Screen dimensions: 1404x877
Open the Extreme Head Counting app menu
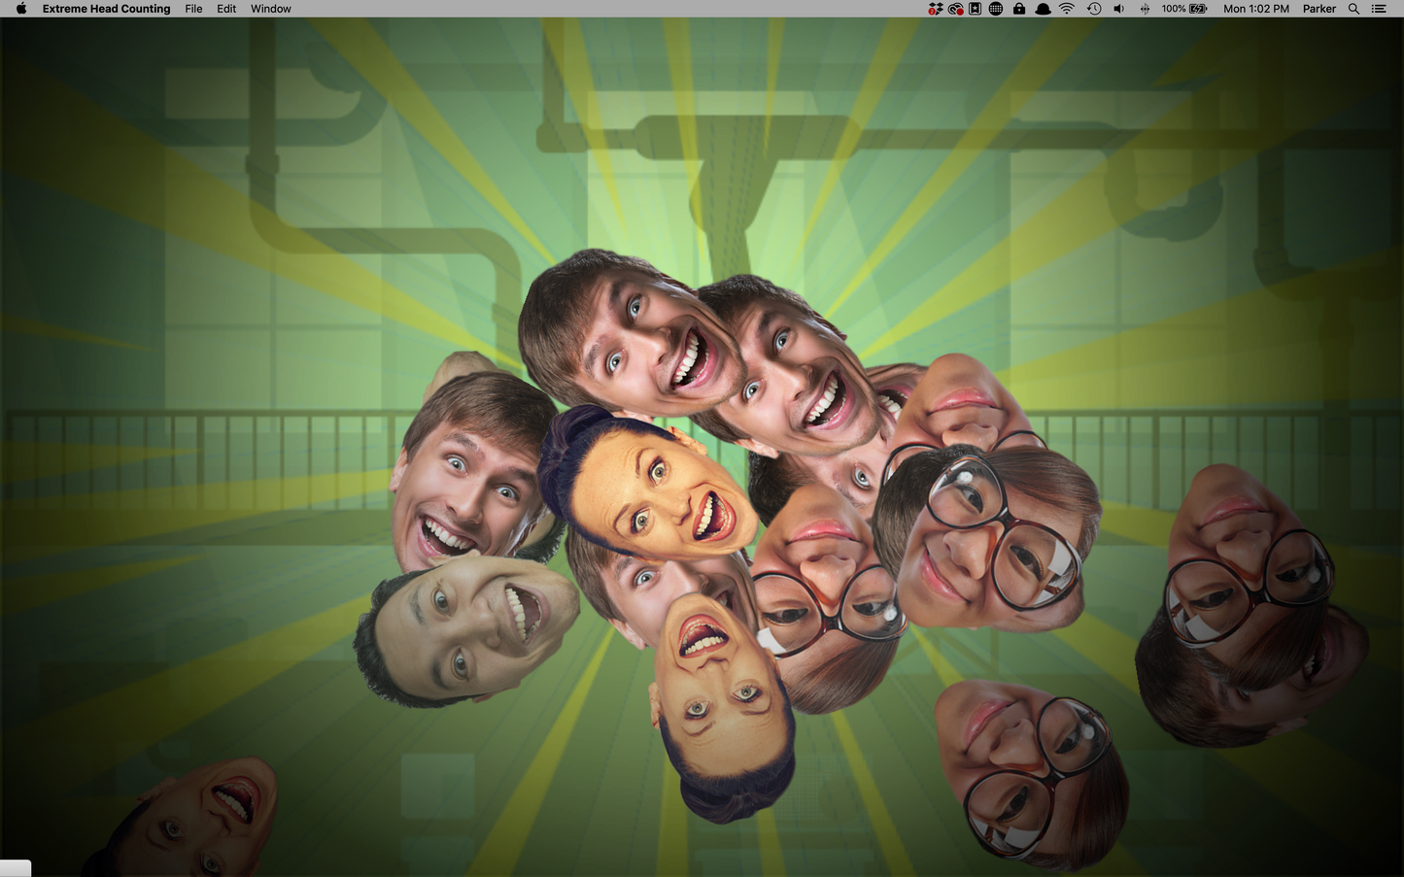coord(106,9)
